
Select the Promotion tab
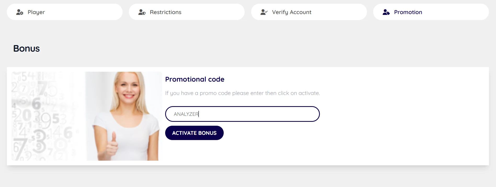431,12
